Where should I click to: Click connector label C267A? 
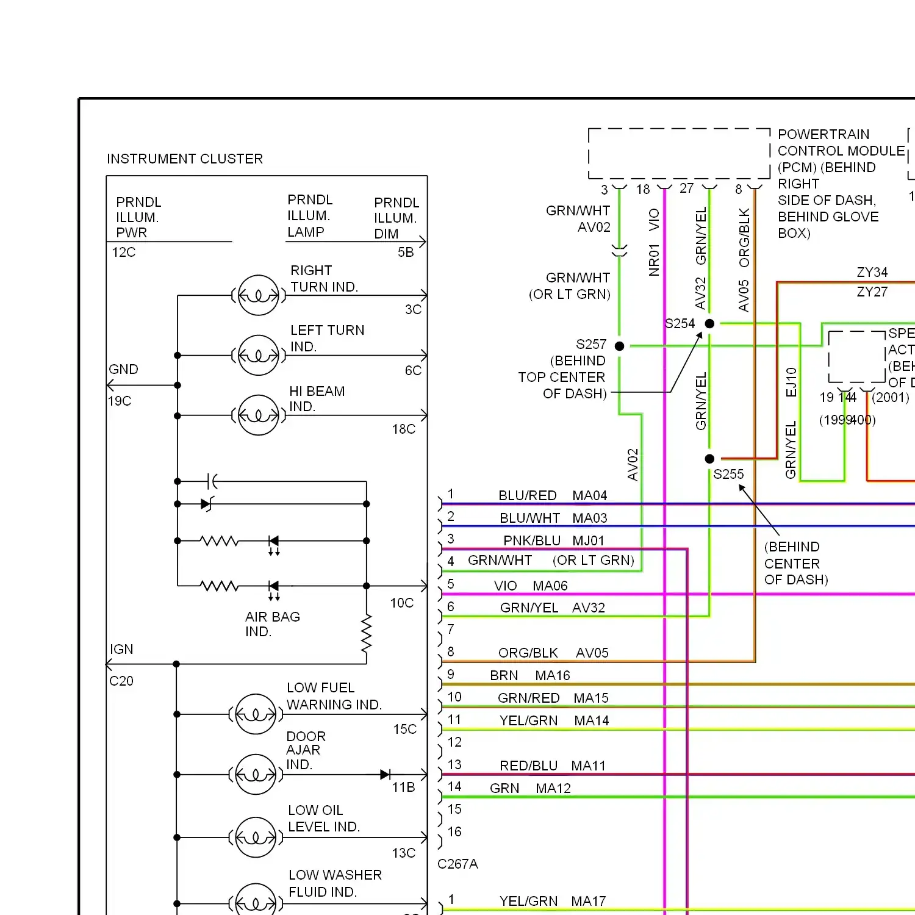[x=458, y=864]
